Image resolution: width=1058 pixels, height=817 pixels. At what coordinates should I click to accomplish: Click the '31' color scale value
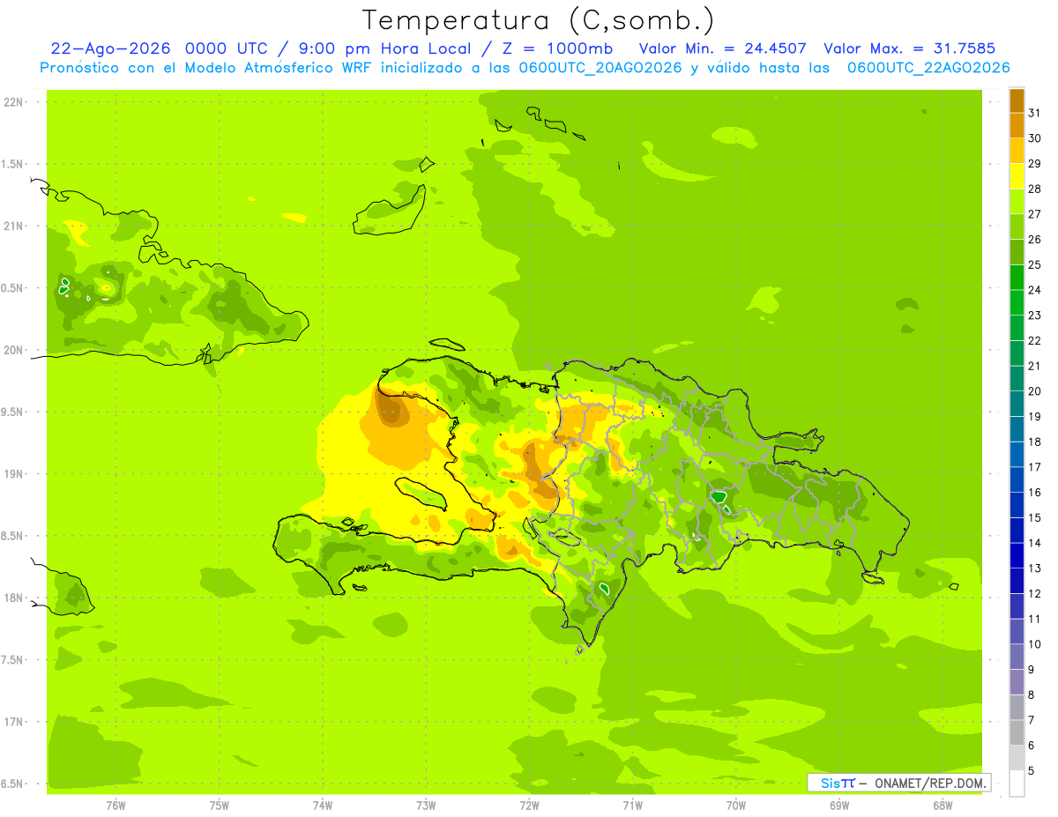point(1034,113)
